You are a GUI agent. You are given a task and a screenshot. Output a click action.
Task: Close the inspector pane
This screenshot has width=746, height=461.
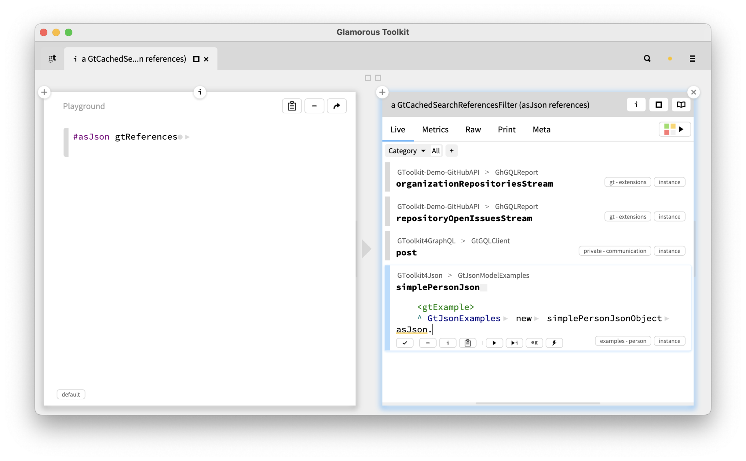click(x=694, y=92)
